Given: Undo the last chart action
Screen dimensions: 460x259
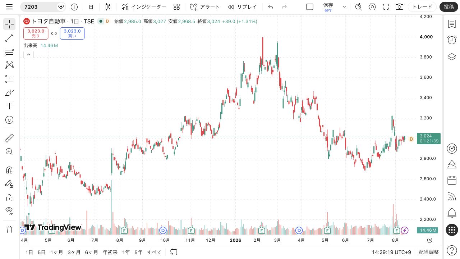Looking at the screenshot, I should [271, 7].
